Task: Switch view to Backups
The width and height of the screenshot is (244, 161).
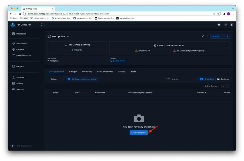Action: coord(223,79)
